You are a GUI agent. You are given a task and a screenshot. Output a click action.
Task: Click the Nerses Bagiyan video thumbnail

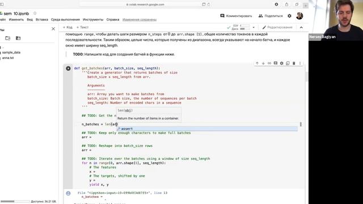(x=336, y=20)
